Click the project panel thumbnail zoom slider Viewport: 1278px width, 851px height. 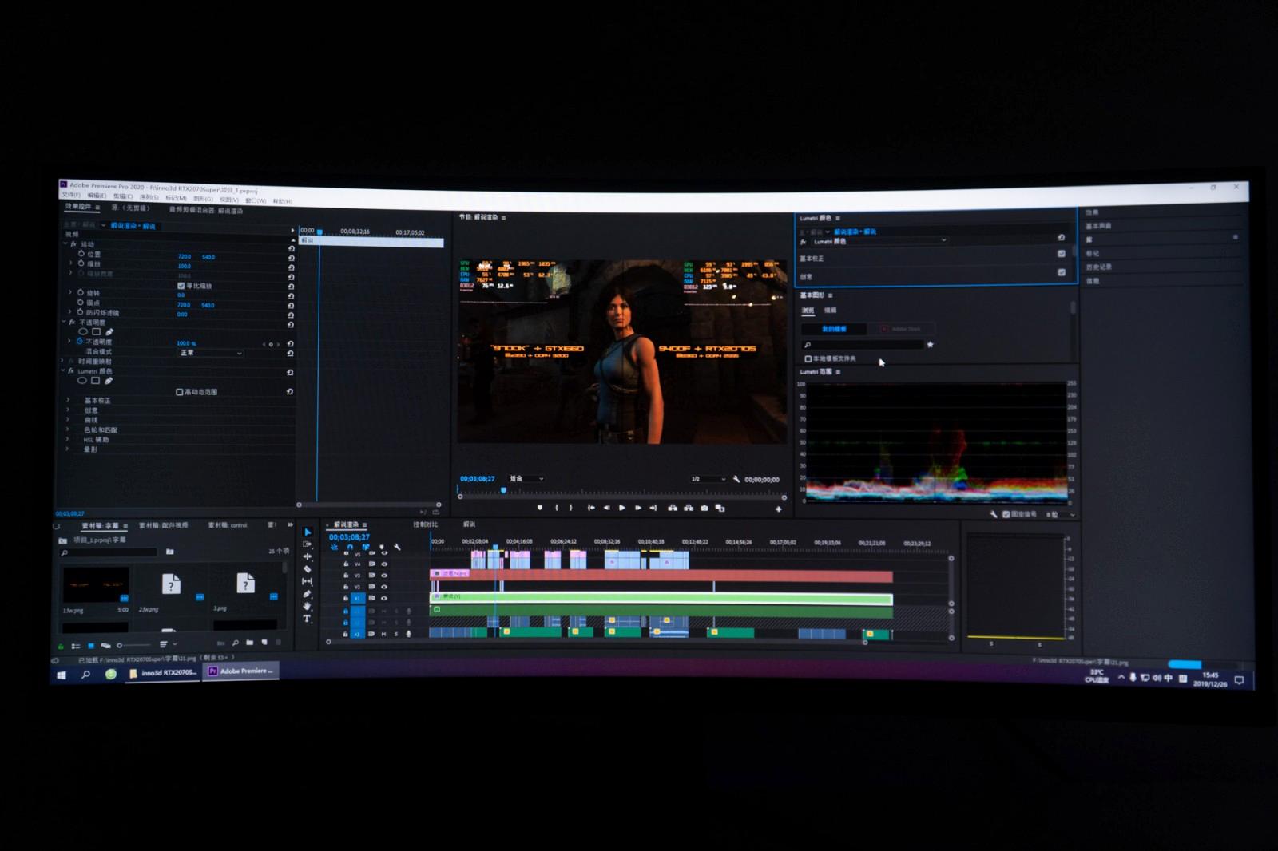coord(134,645)
